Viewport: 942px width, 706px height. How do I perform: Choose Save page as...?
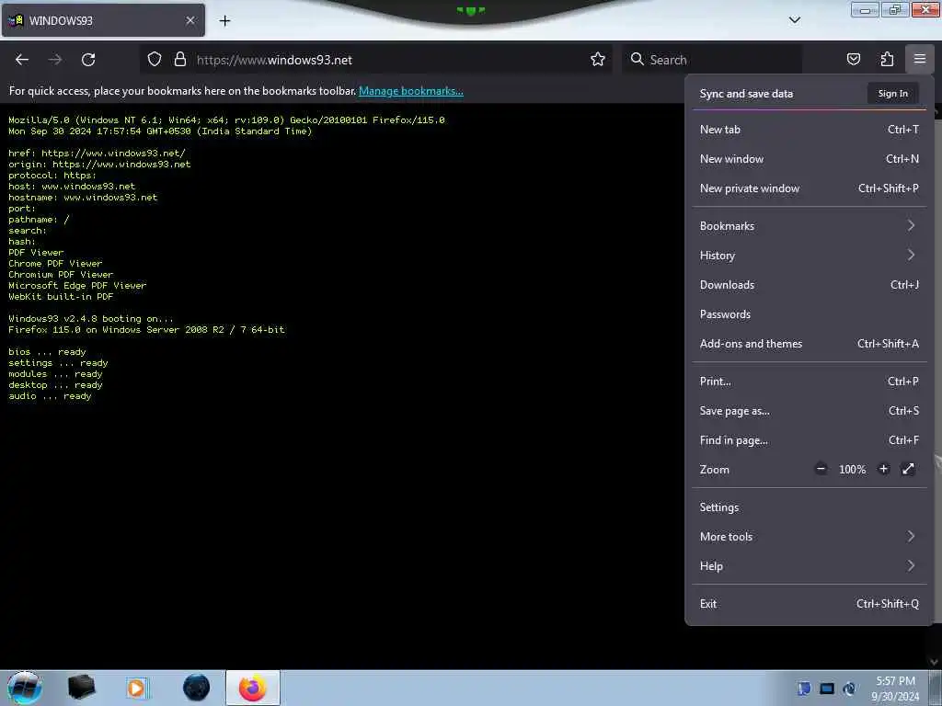pyautogui.click(x=809, y=411)
